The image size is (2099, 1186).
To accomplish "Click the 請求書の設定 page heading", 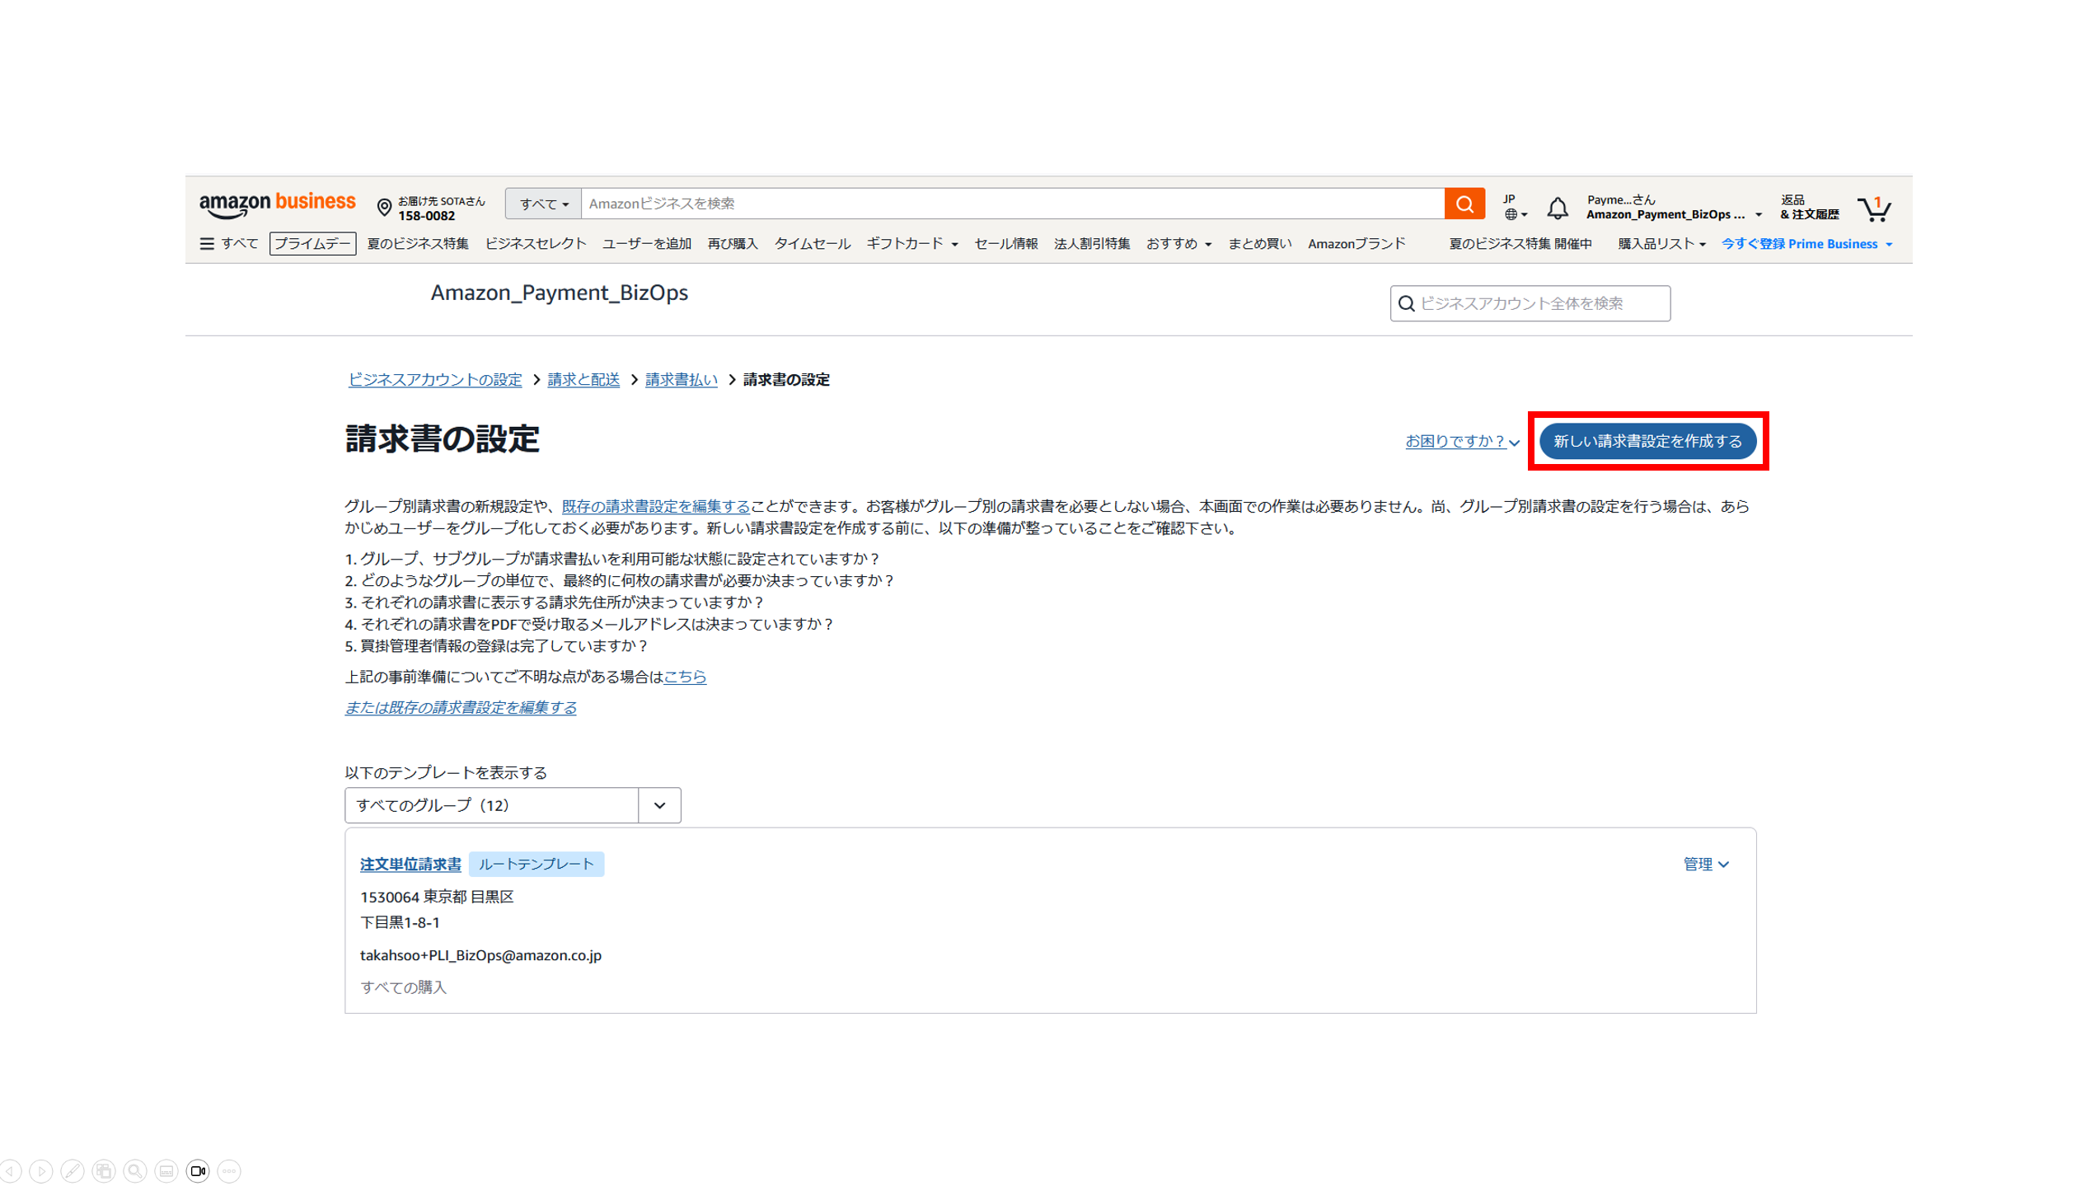I will [x=443, y=438].
